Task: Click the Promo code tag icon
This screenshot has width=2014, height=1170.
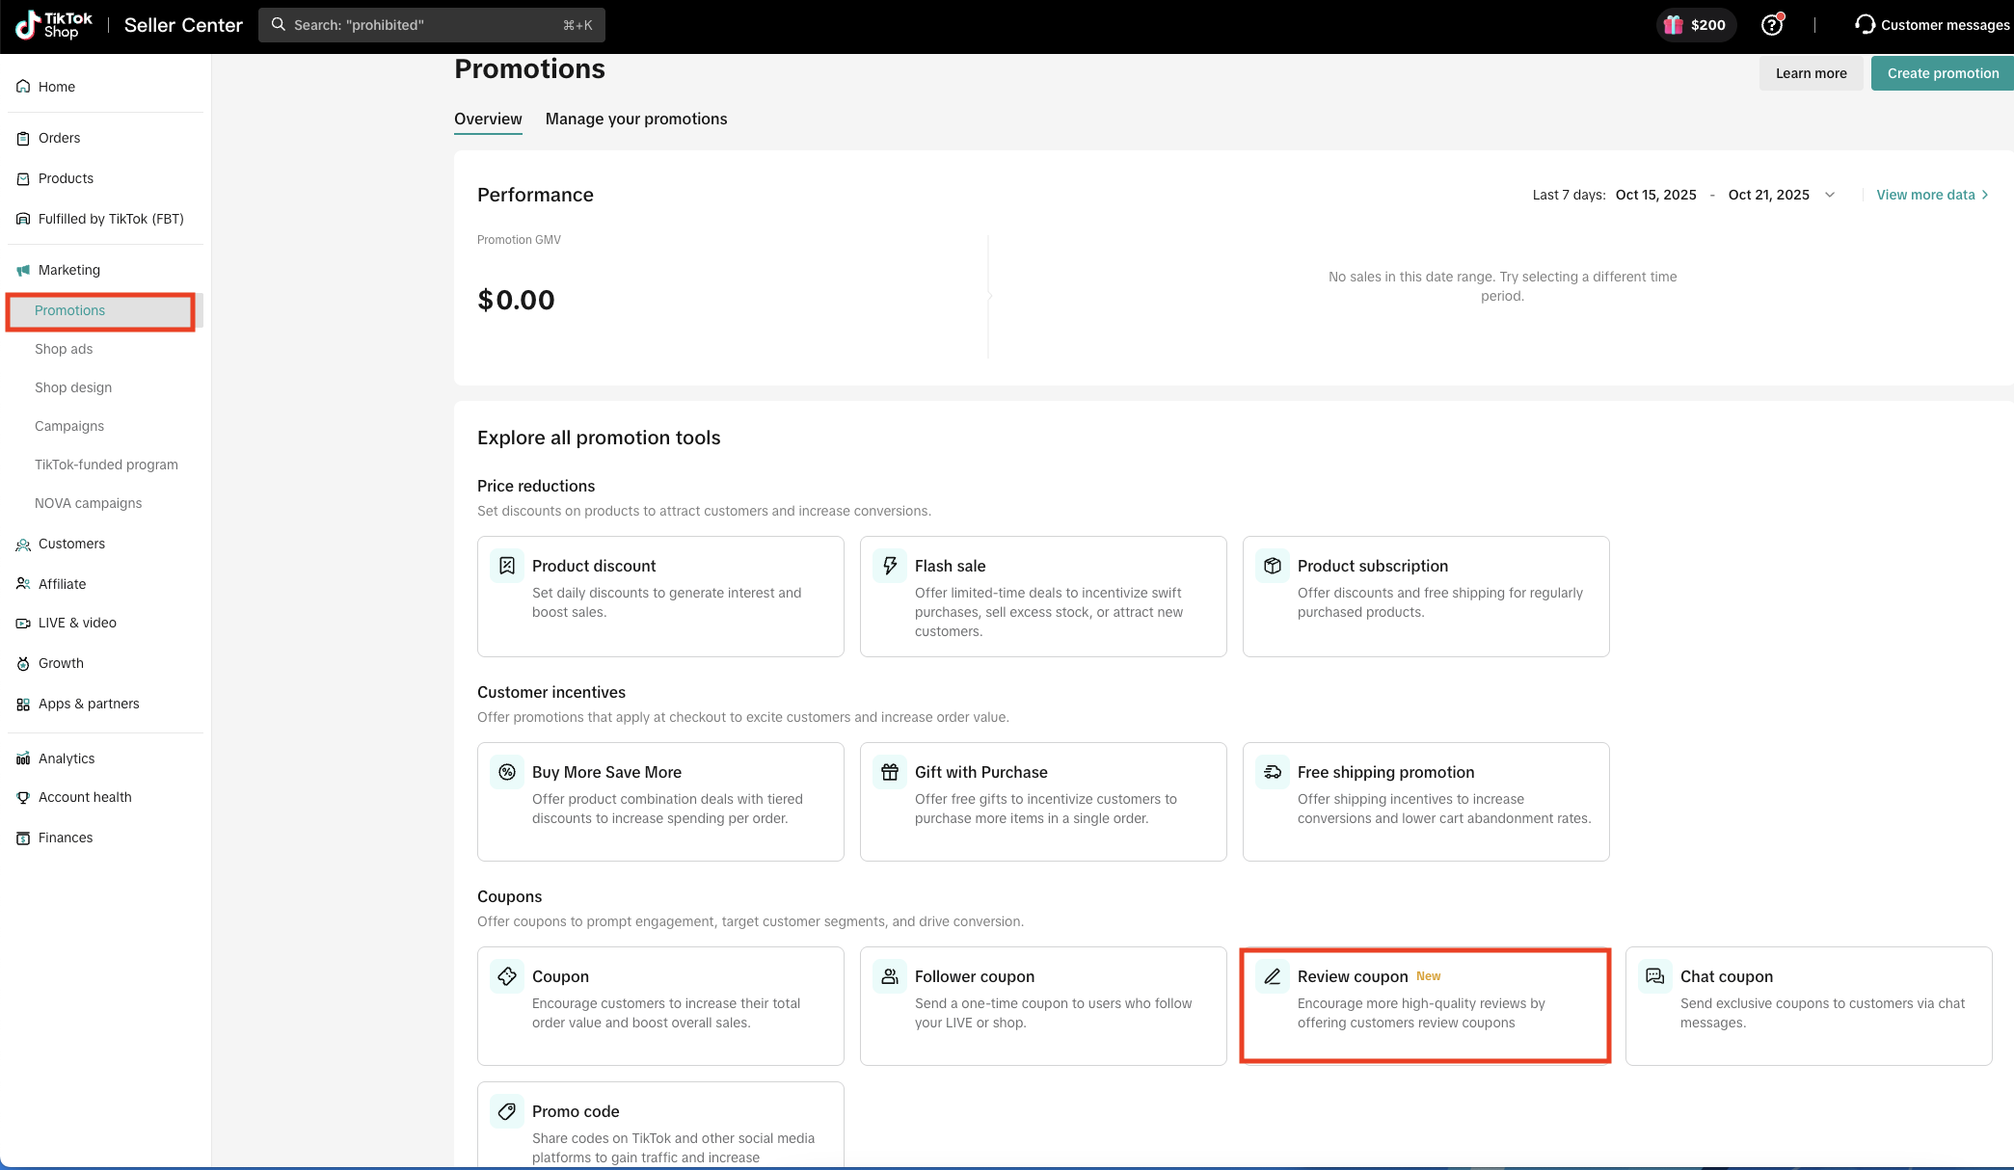Action: 507,1111
